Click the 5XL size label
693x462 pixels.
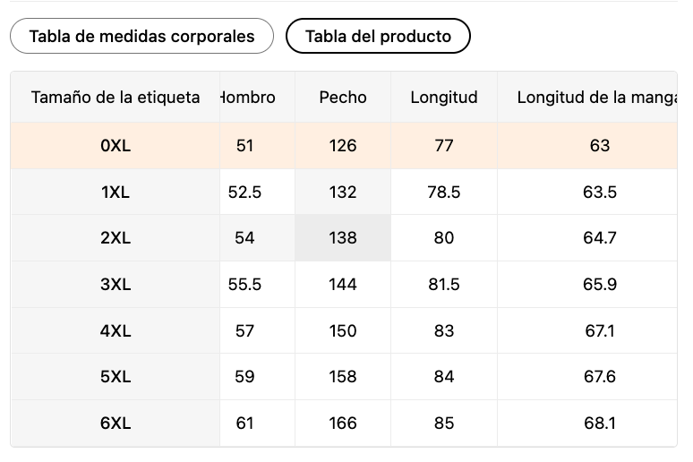pyautogui.click(x=115, y=377)
